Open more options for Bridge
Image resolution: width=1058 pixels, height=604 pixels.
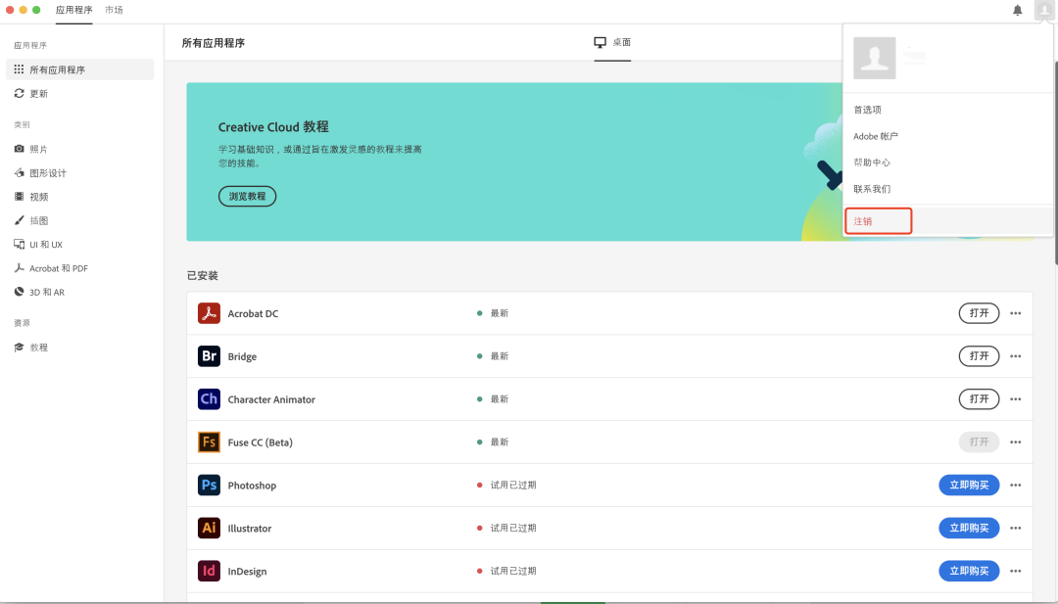(x=1016, y=356)
